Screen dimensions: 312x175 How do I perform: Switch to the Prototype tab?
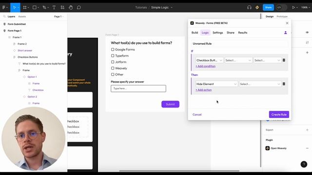click(282, 17)
